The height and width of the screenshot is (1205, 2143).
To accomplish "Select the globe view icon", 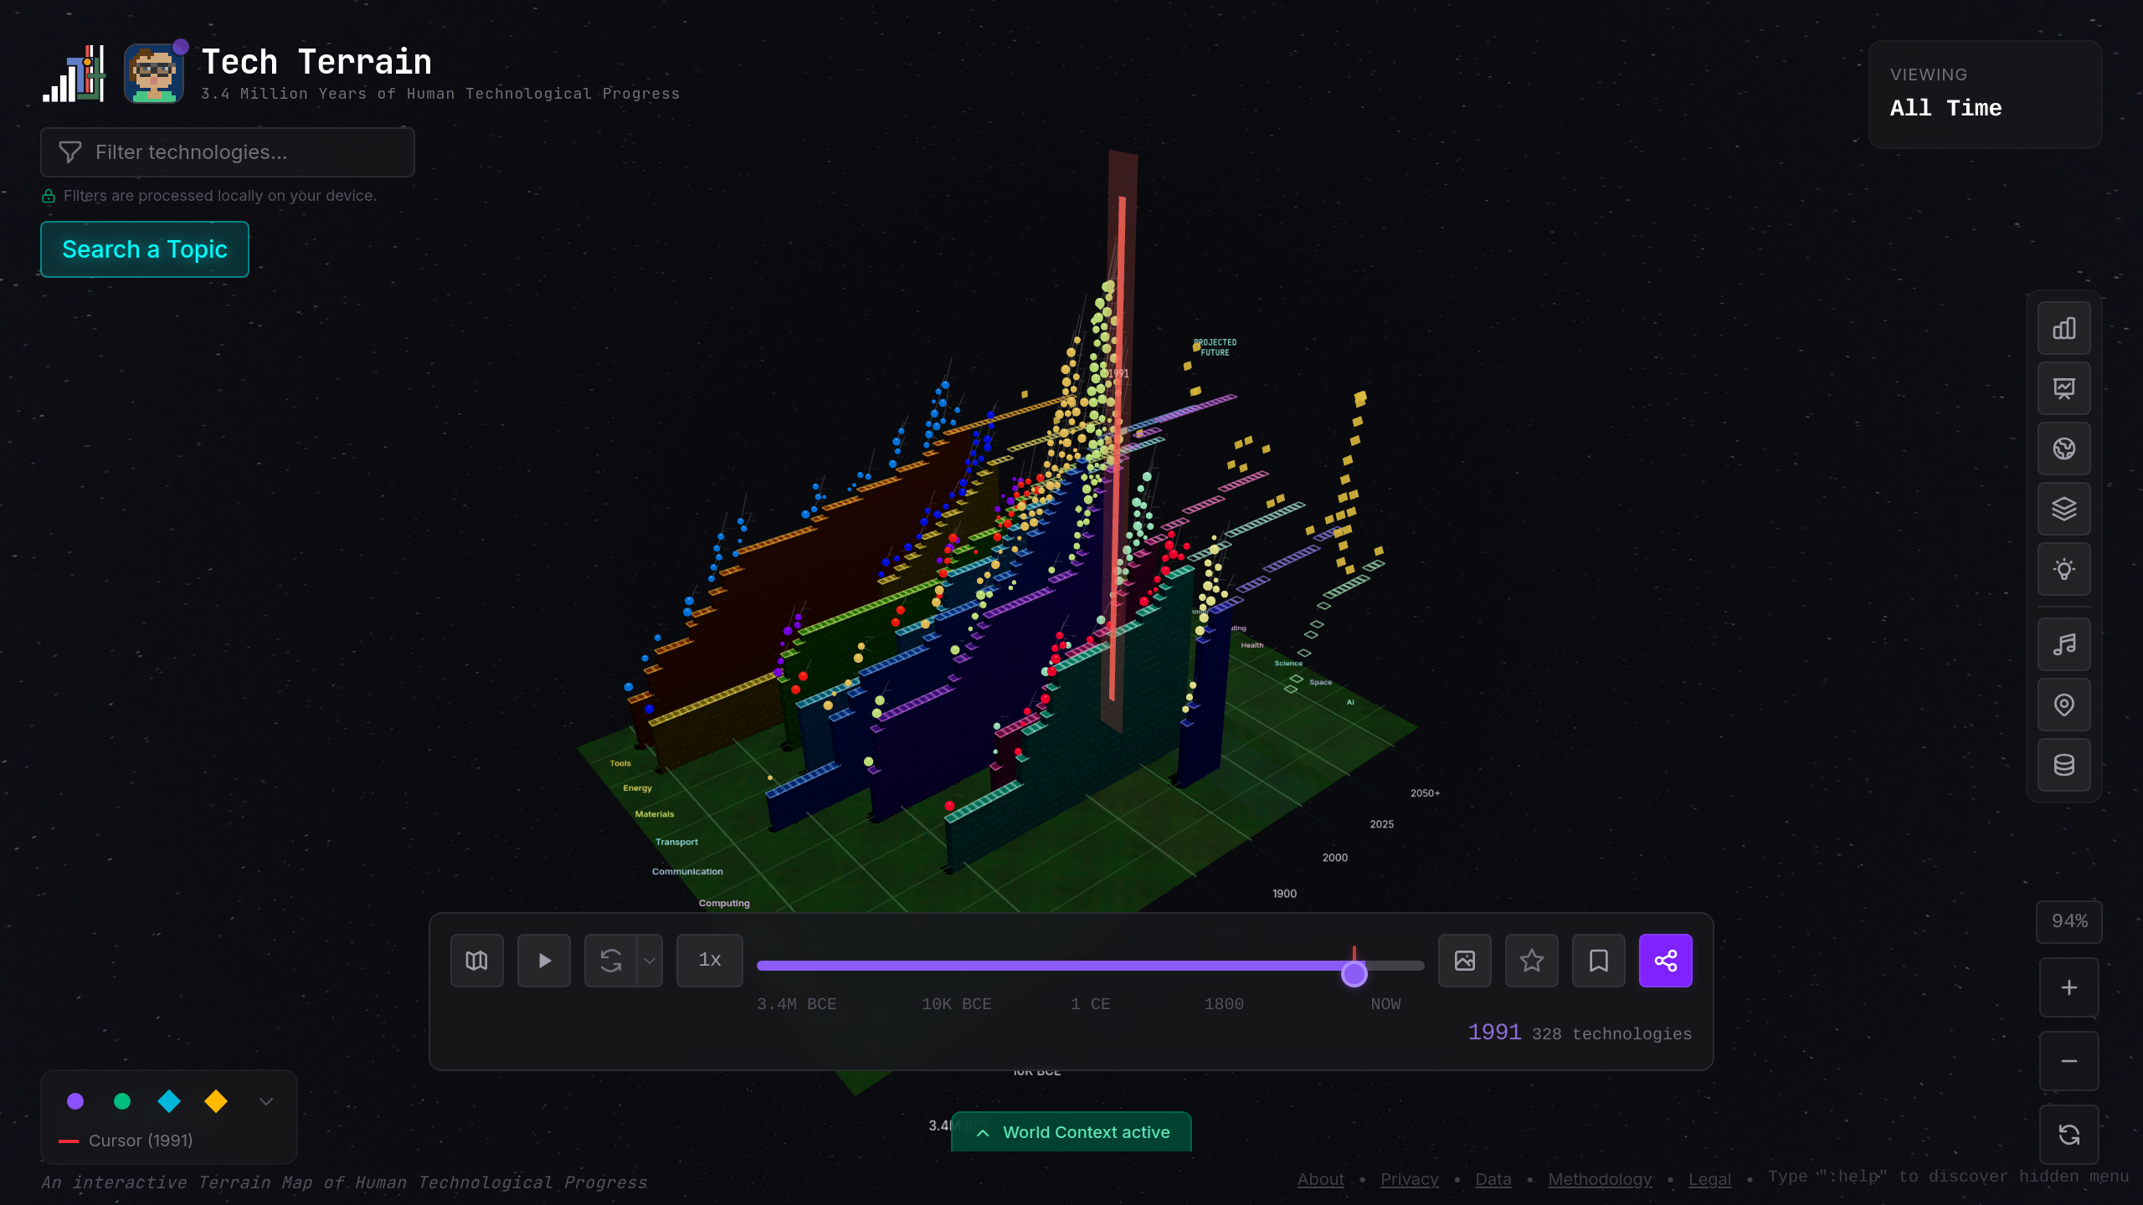I will [2063, 449].
